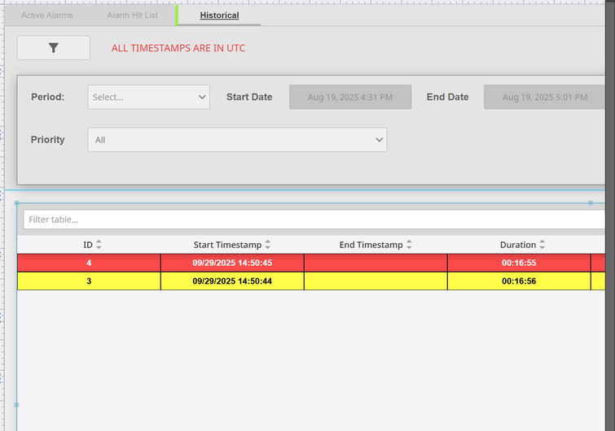Expand the Priority dropdown set to All

pos(236,140)
